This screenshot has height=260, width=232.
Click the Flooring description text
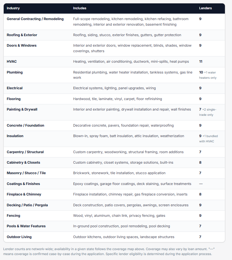point(117,99)
